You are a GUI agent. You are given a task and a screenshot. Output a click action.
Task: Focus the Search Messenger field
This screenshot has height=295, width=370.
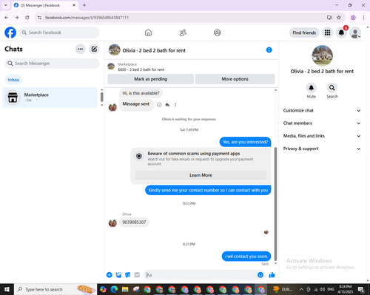coord(52,64)
